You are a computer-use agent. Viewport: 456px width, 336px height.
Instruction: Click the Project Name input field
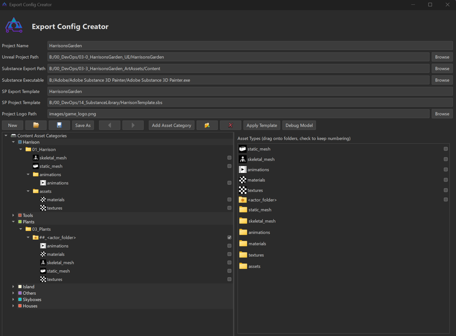point(250,46)
